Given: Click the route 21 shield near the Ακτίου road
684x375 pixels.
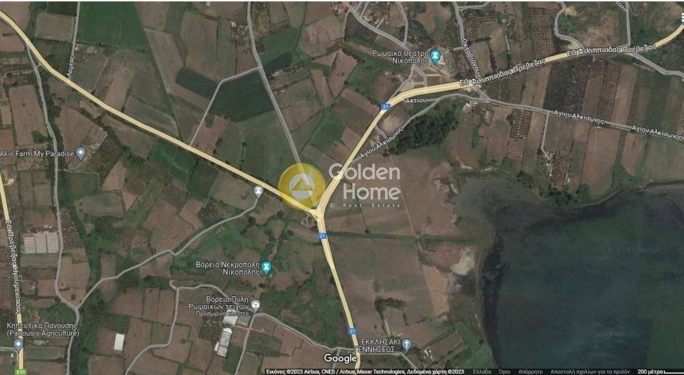Looking at the screenshot, I should pyautogui.click(x=384, y=106).
